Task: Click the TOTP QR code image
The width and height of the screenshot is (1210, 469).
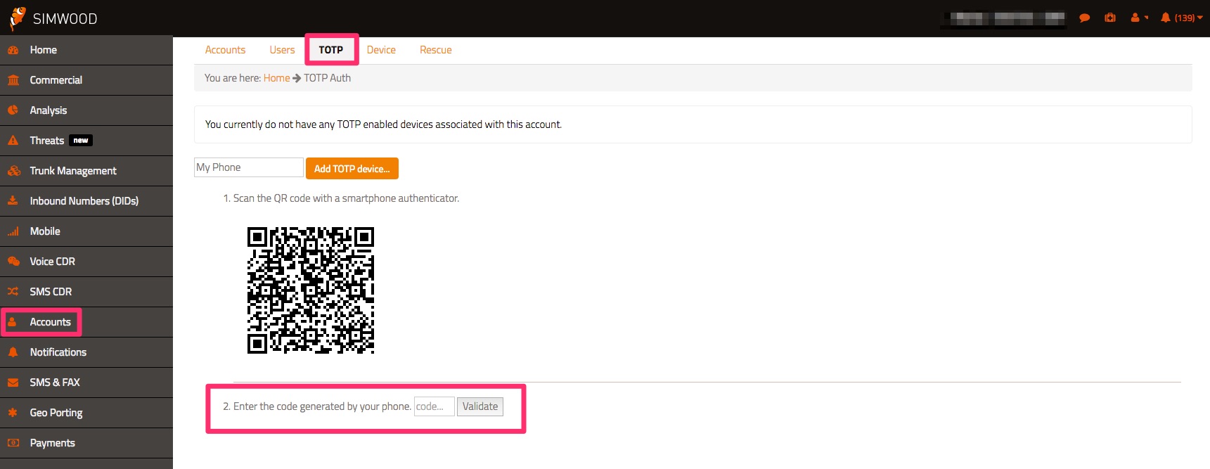Action: (311, 290)
